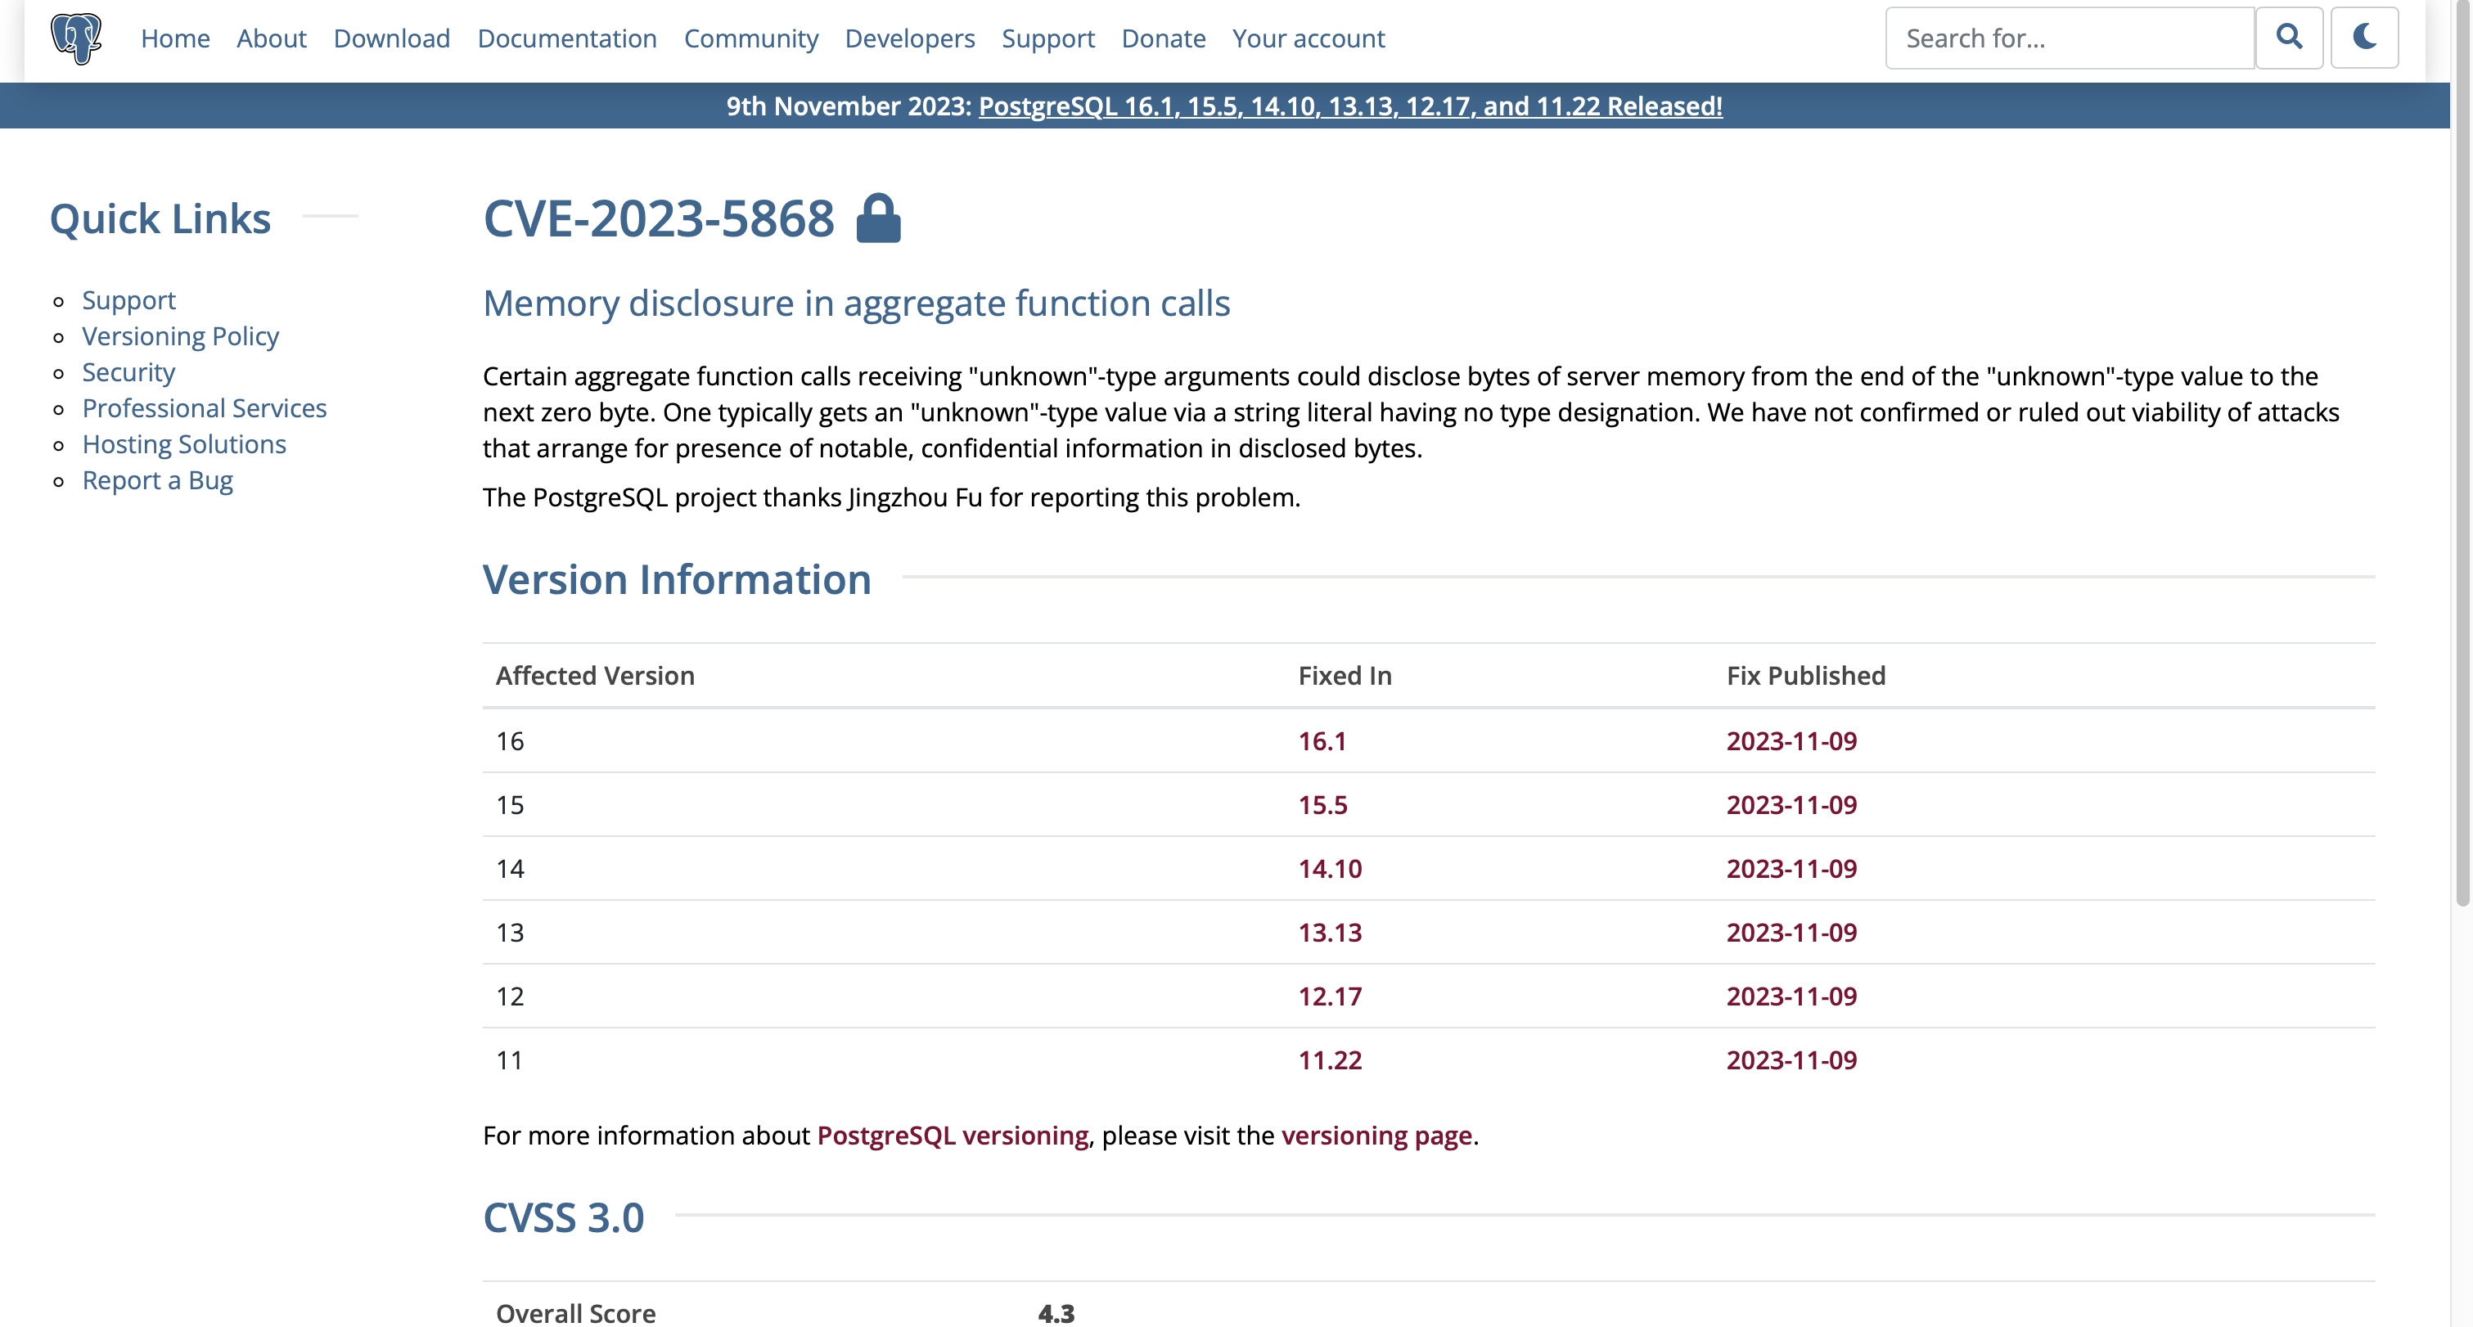Toggle dark mode moon icon
2473x1327 pixels.
coord(2364,38)
